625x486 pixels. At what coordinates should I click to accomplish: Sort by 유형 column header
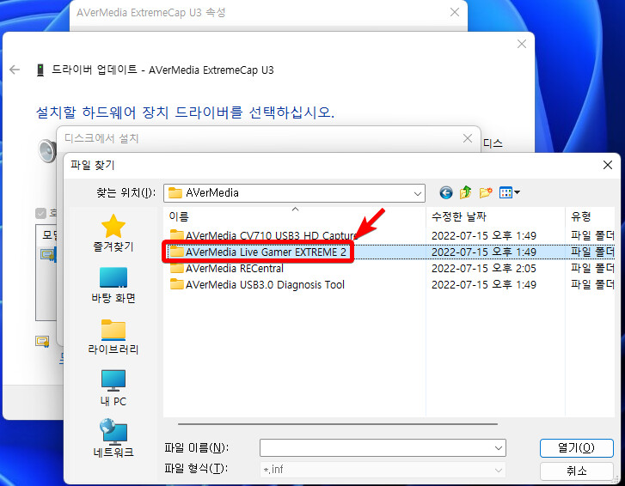(591, 216)
